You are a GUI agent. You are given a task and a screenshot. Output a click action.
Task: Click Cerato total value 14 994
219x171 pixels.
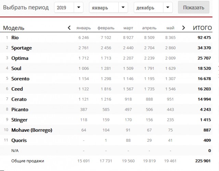tap(204, 99)
